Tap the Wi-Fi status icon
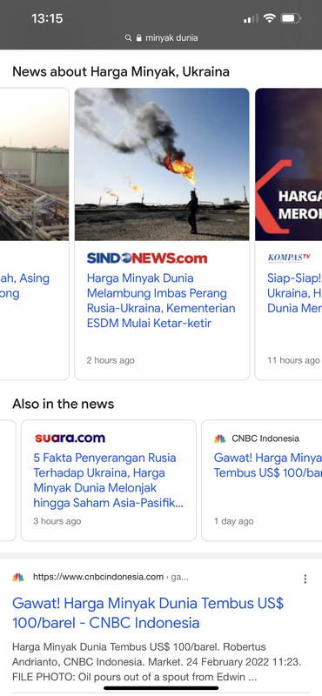This screenshot has height=696, width=322. (269, 18)
